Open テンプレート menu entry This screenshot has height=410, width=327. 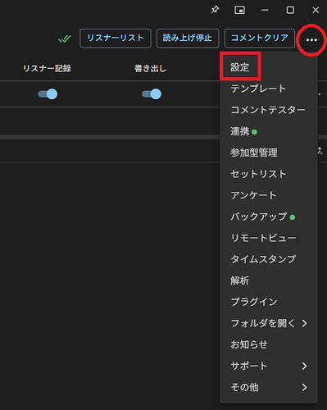tap(269, 89)
